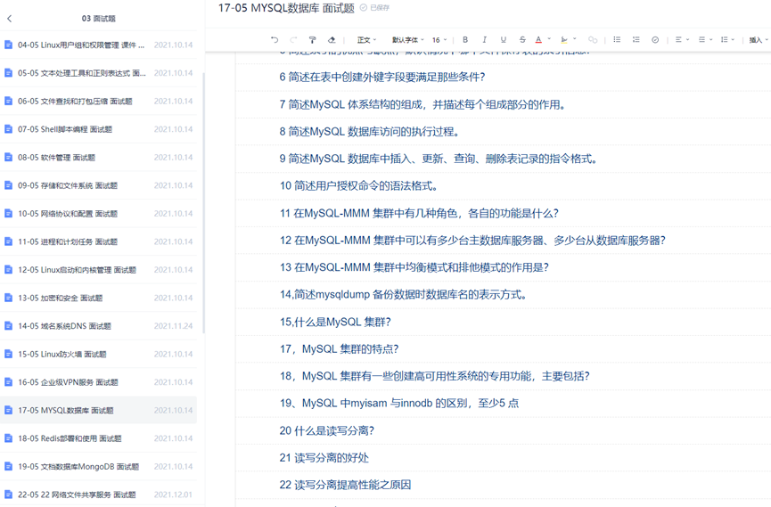Insert a to-do checkbox item

click(x=655, y=40)
